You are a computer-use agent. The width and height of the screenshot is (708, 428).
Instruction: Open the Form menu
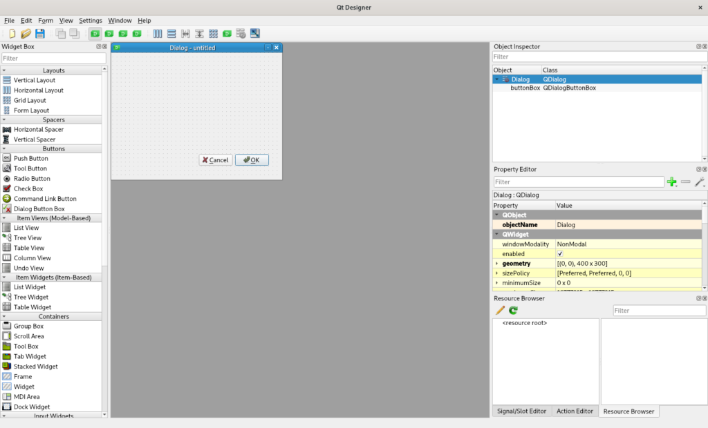46,20
